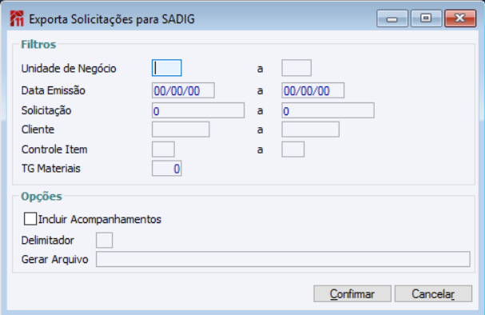The image size is (485, 315).
Task: Focus the Gerar Arquivo path field
Action: pos(283,259)
